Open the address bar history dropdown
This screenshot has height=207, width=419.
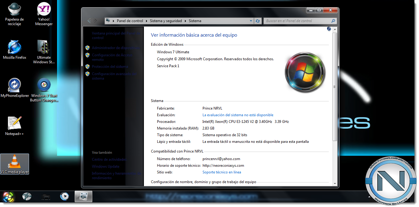(251, 21)
